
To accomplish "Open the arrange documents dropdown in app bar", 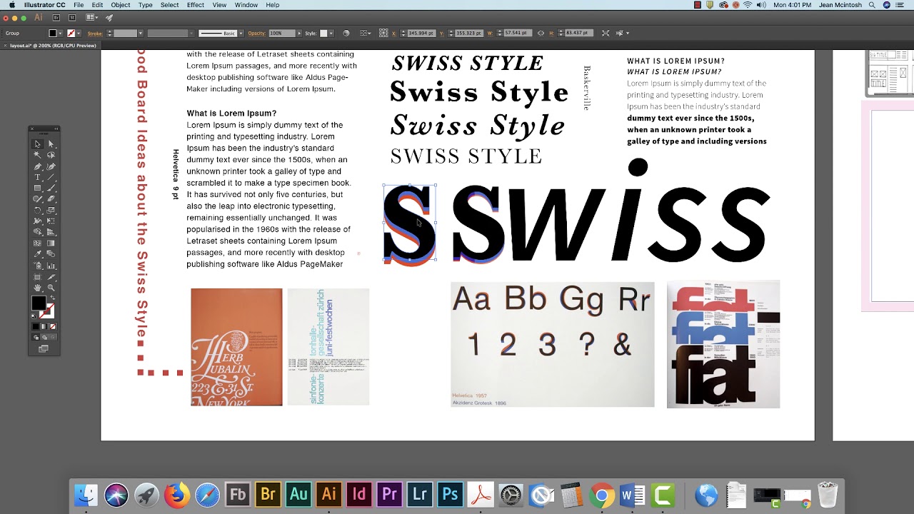I will click(93, 17).
